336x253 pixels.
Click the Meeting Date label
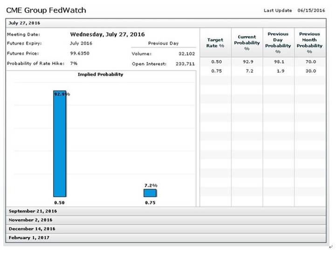pyautogui.click(x=23, y=34)
